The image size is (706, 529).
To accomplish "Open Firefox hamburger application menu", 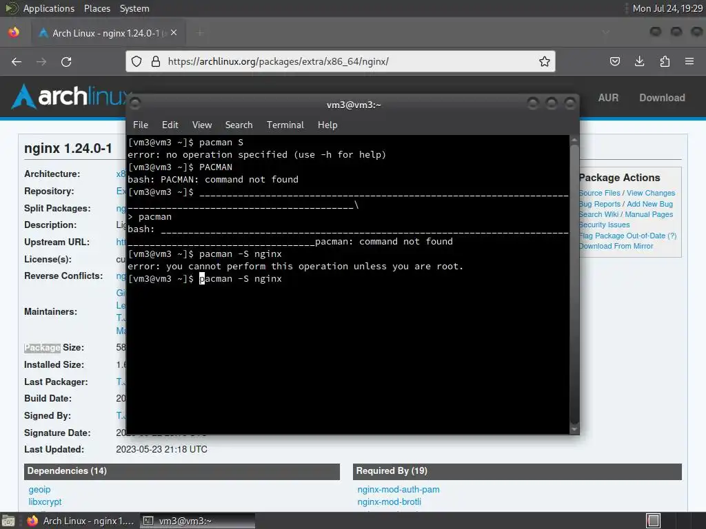I will coord(689,61).
